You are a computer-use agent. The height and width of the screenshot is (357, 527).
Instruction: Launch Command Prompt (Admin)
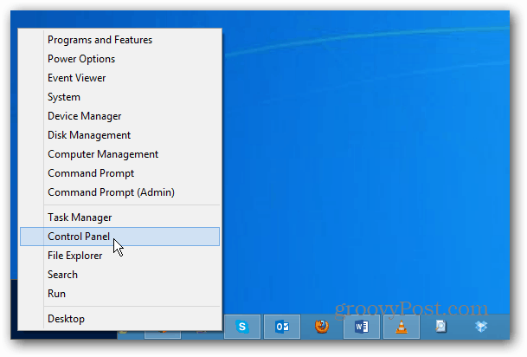click(x=119, y=192)
